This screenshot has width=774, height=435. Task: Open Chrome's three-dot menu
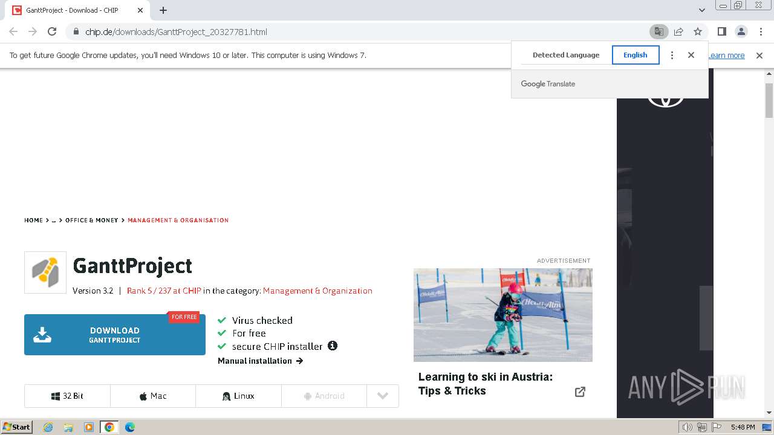pyautogui.click(x=760, y=31)
